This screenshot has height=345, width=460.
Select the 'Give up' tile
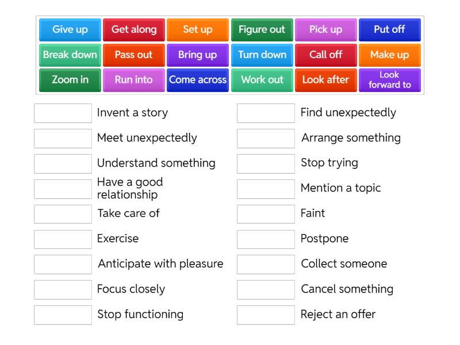coord(69,29)
